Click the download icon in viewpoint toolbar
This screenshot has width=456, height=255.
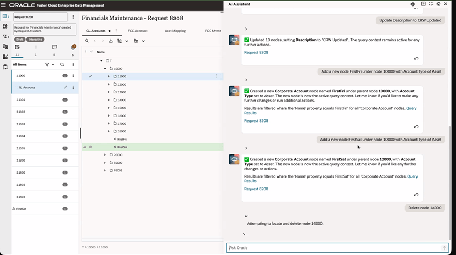click(111, 41)
